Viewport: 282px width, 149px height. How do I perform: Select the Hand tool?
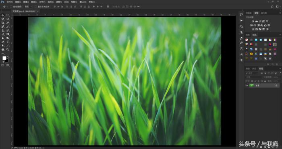pyautogui.click(x=3, y=49)
